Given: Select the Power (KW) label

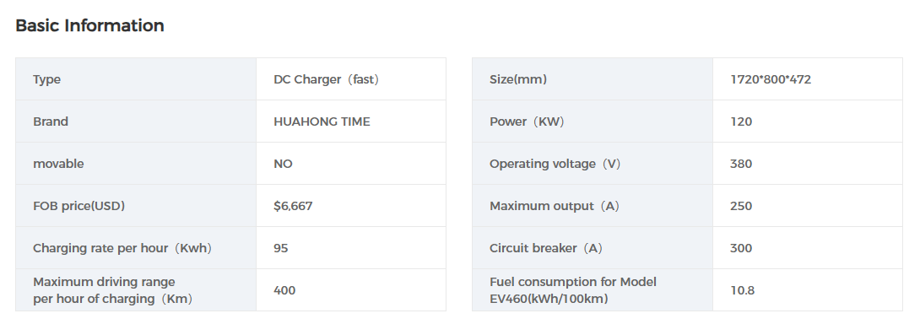Looking at the screenshot, I should 527,122.
